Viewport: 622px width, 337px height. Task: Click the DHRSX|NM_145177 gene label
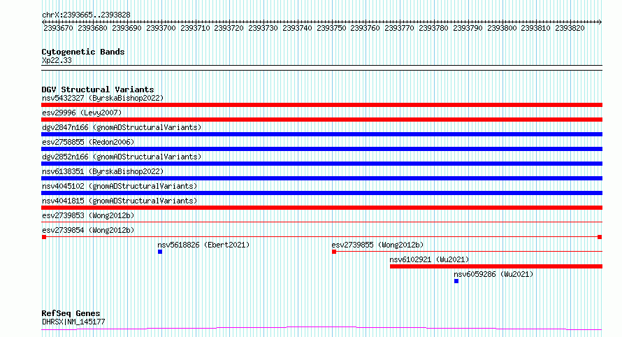click(73, 322)
